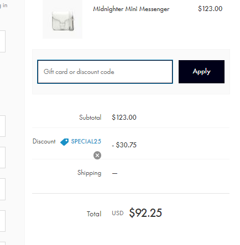This screenshot has height=245, width=240.
Task: Click the $123.00 item price beside product name
Action: point(210,9)
